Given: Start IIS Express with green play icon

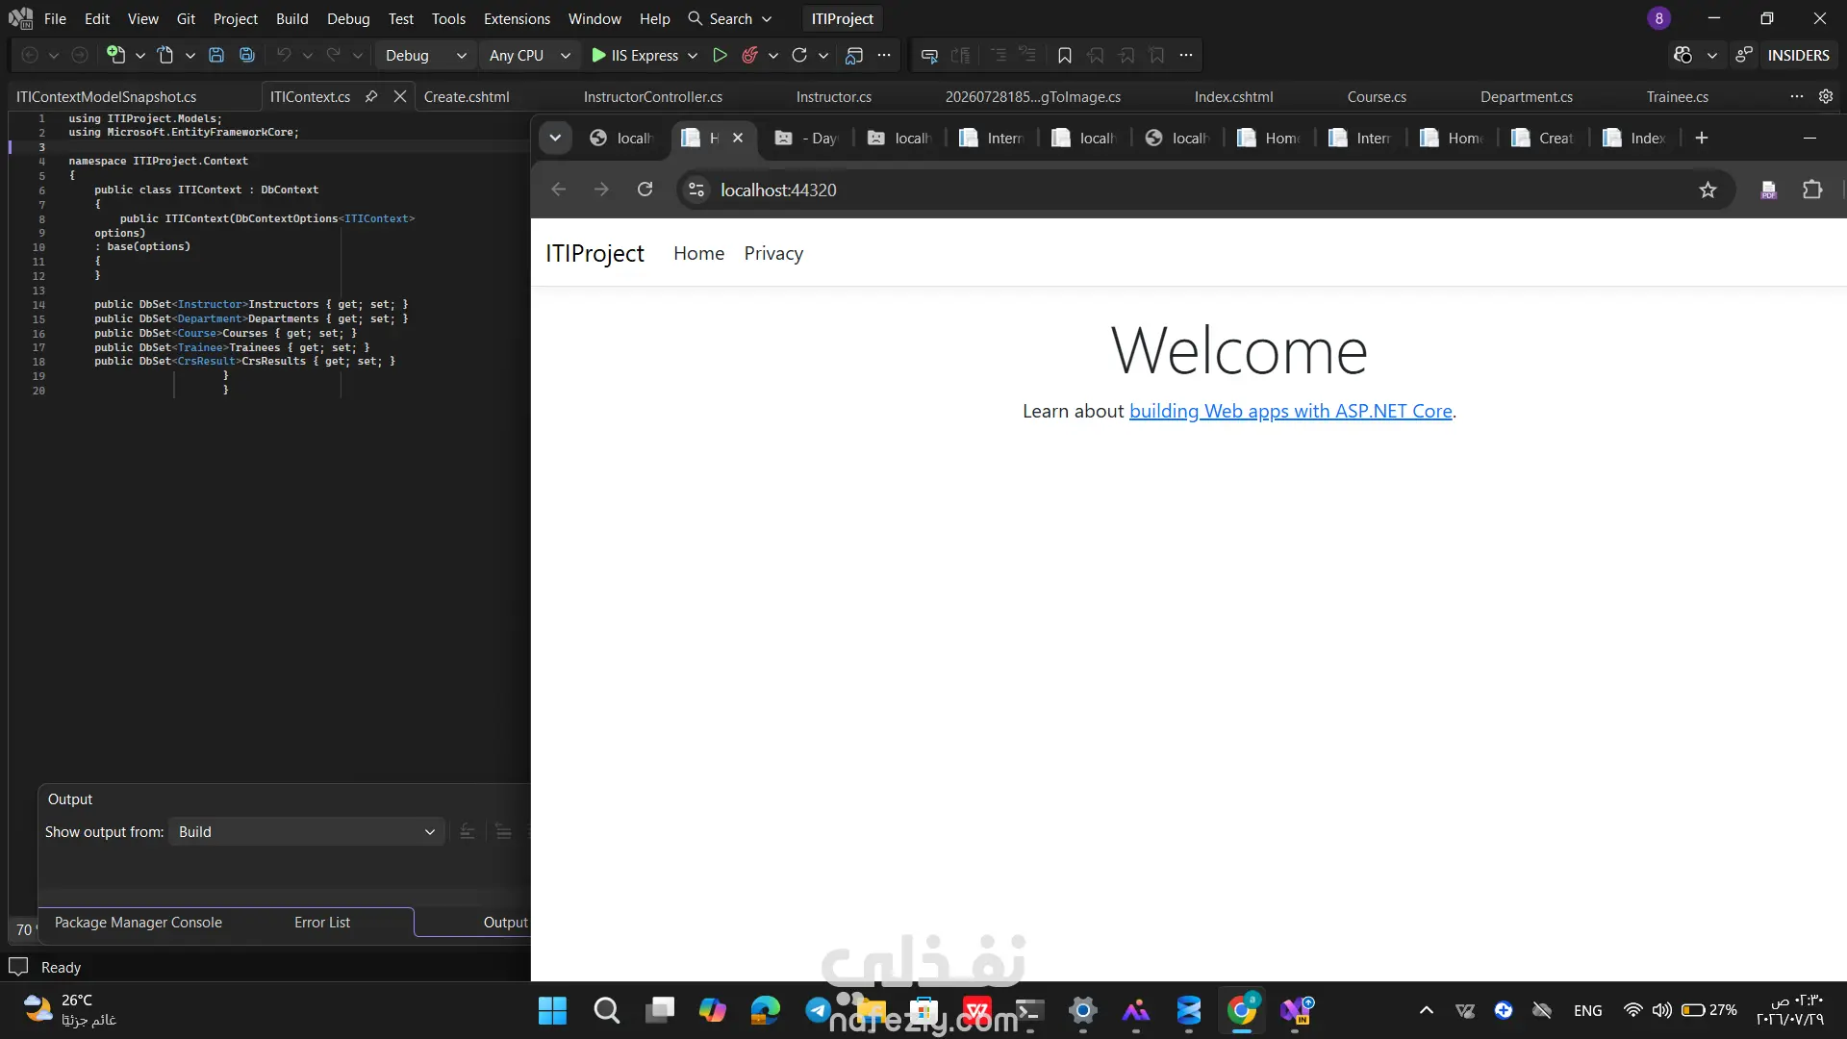Looking at the screenshot, I should [x=598, y=55].
